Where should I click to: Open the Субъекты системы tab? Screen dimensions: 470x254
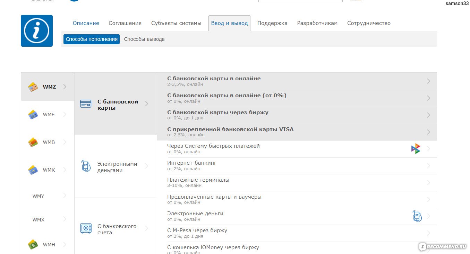pyautogui.click(x=176, y=23)
